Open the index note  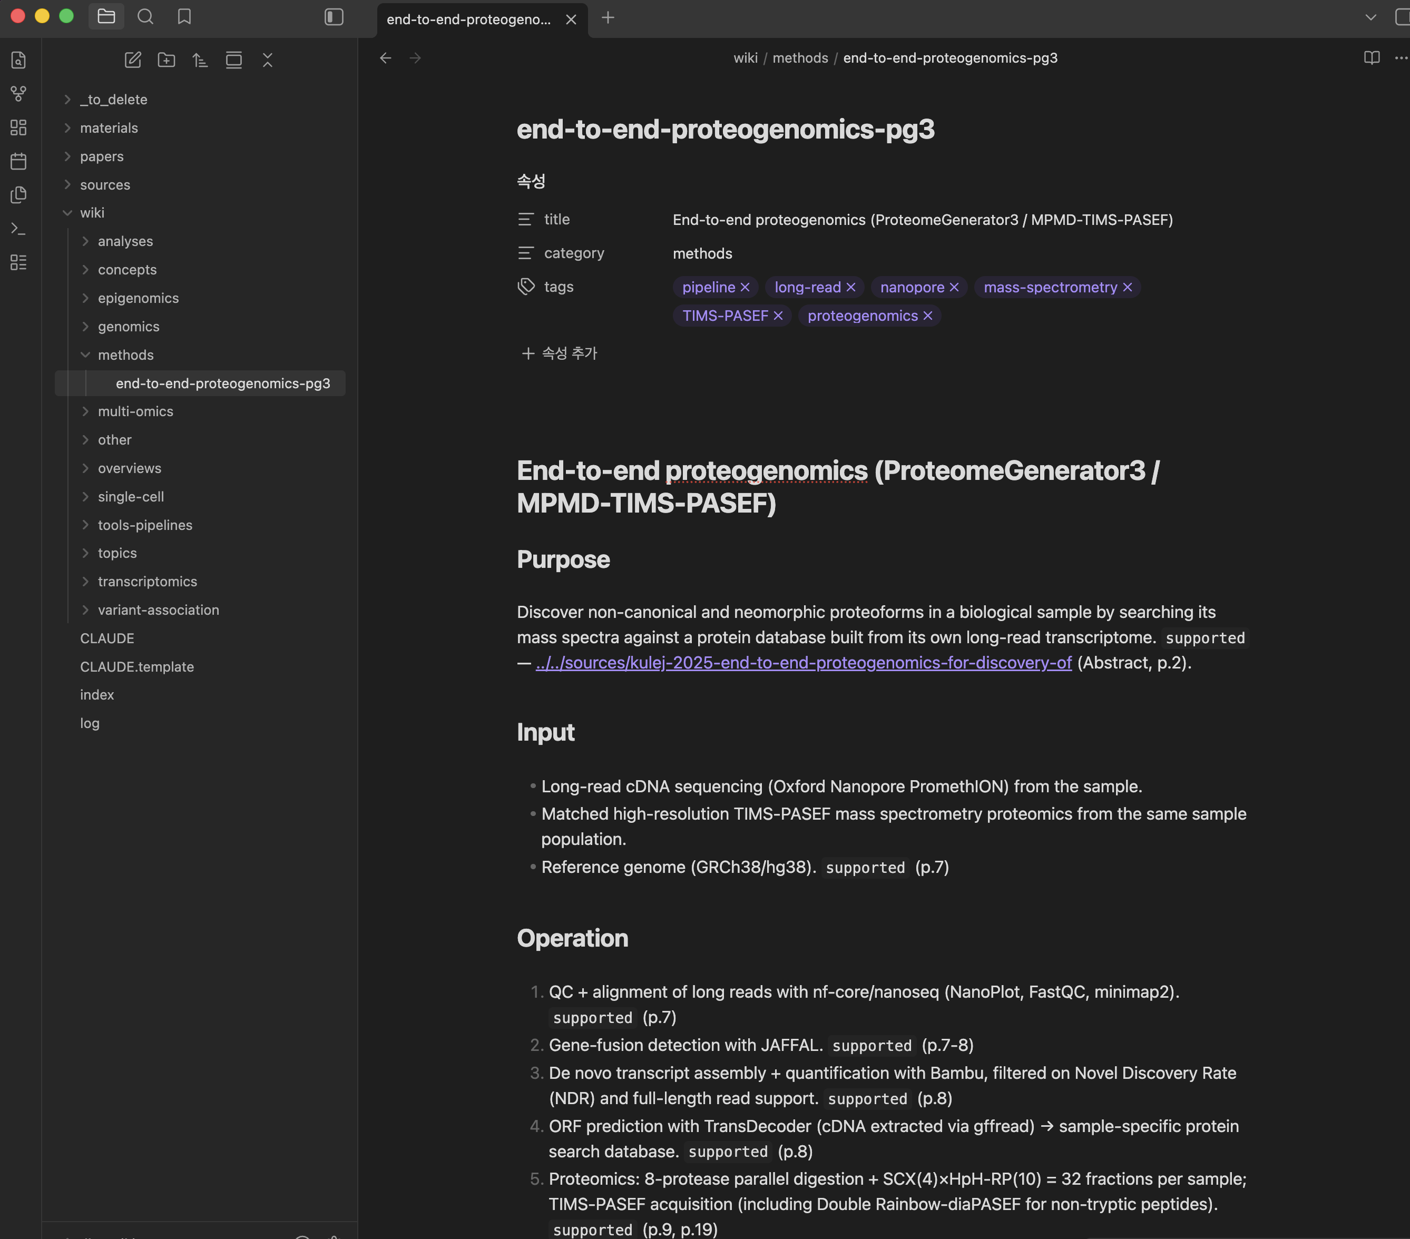[x=96, y=695]
